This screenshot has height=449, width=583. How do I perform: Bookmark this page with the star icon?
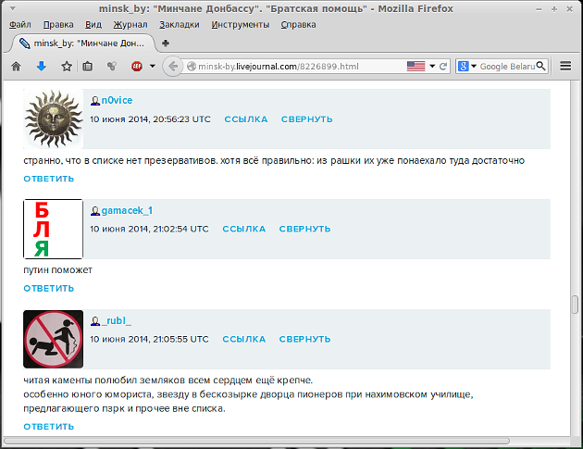tap(66, 67)
